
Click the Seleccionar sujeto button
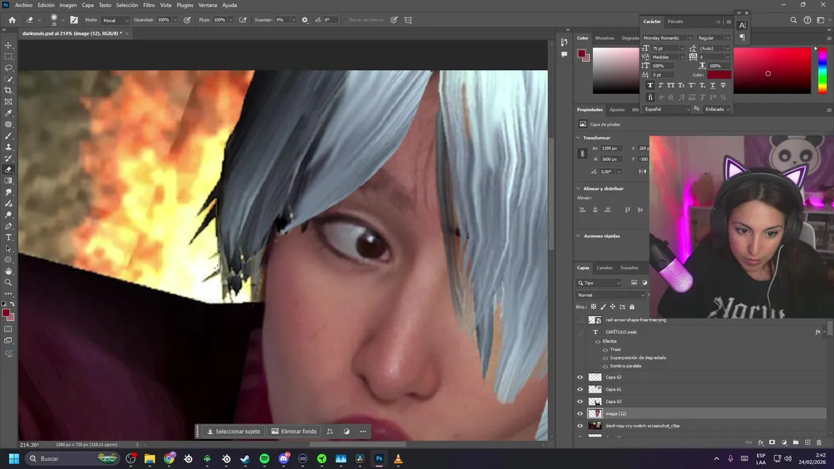[234, 431]
